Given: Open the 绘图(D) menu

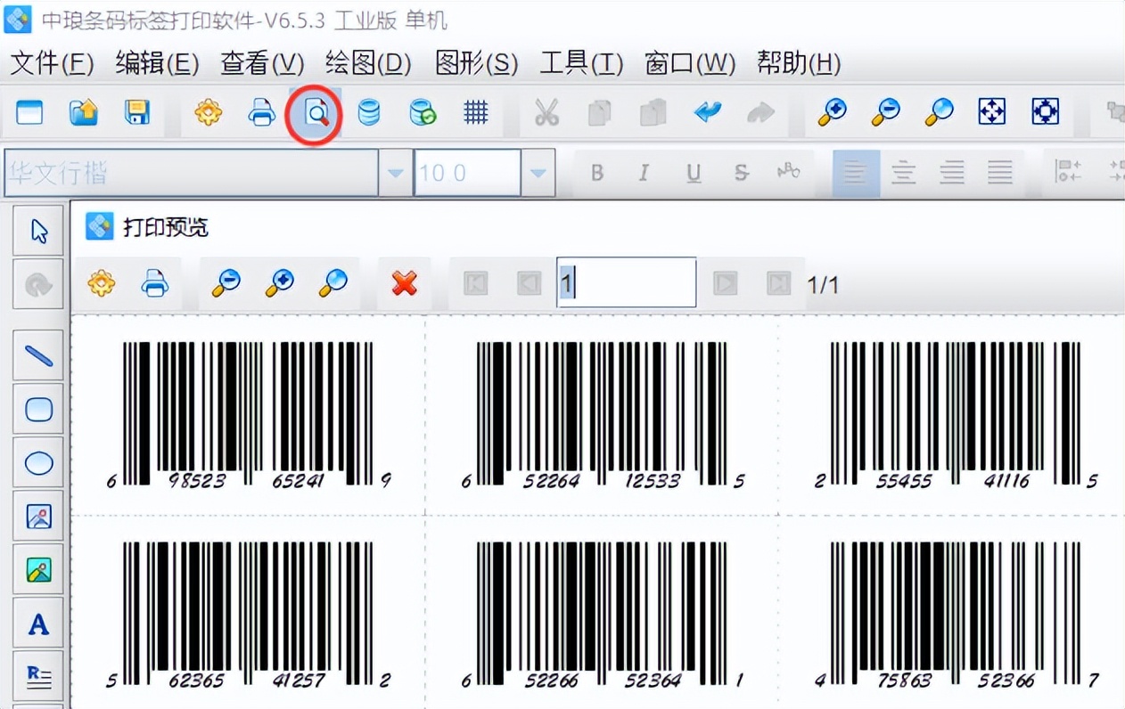Looking at the screenshot, I should pos(368,63).
